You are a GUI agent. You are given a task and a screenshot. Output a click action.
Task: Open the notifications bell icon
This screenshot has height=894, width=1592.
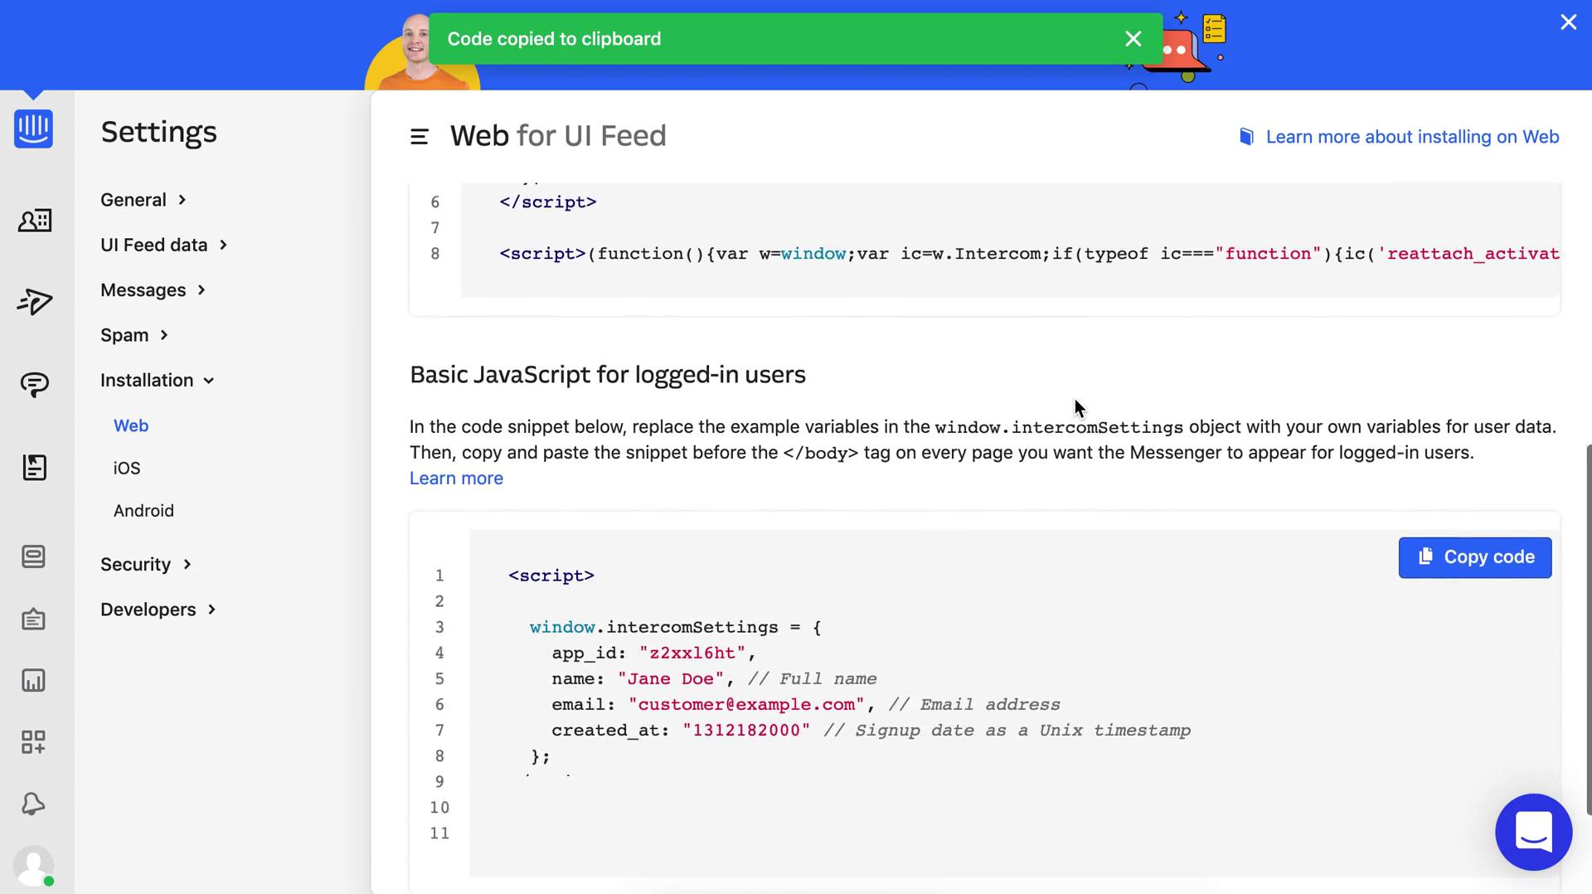pos(34,804)
